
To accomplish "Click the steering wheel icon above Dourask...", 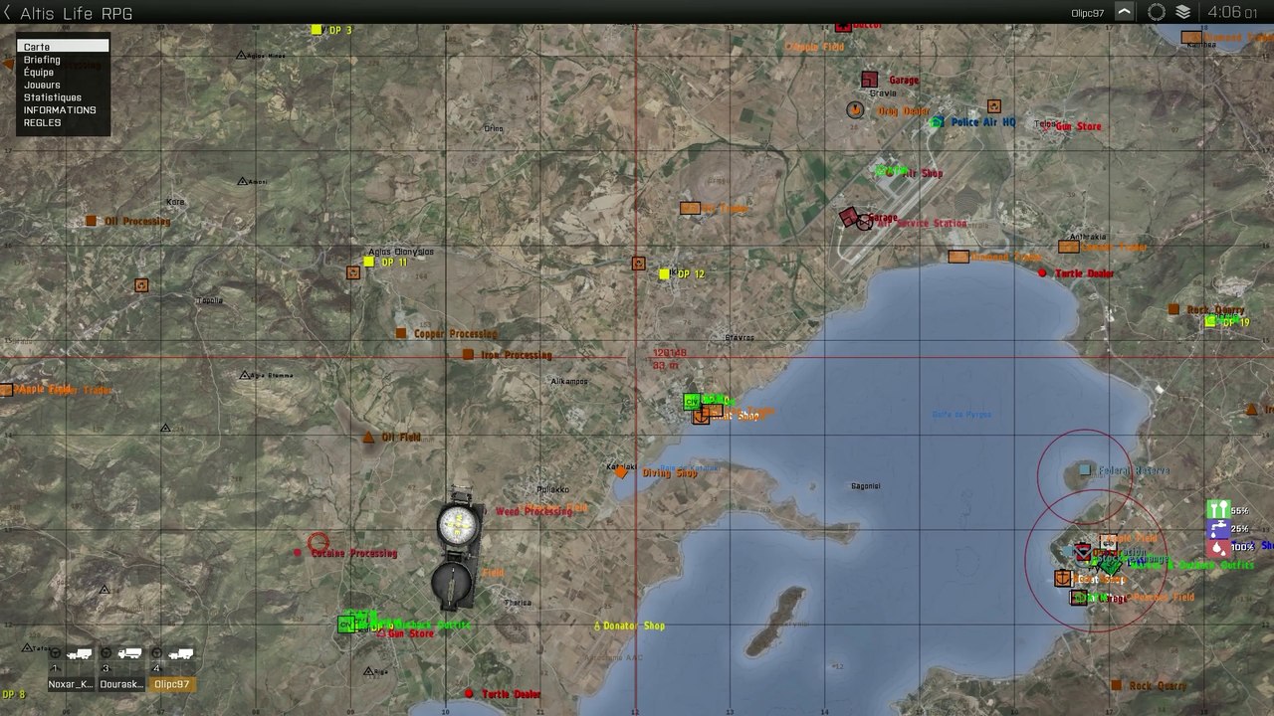I will tap(106, 653).
